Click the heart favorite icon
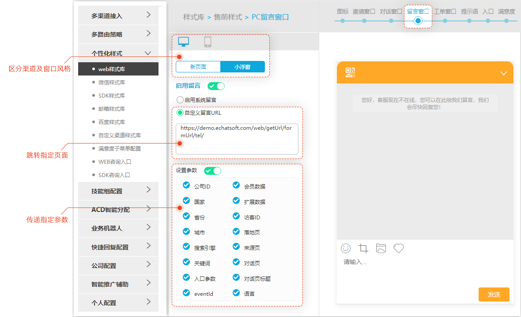Image resolution: width=521 pixels, height=317 pixels. (399, 248)
